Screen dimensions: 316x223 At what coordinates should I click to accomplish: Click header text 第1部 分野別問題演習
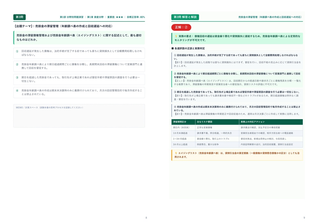(x=72, y=17)
